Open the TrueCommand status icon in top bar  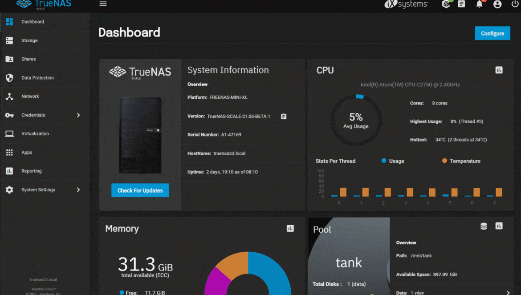[x=446, y=4]
